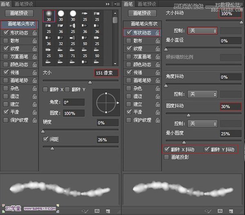Image resolution: width=245 pixels, height=215 pixels.
Task: Click lock icon beside 湿边 in right panel
Action: (158, 96)
